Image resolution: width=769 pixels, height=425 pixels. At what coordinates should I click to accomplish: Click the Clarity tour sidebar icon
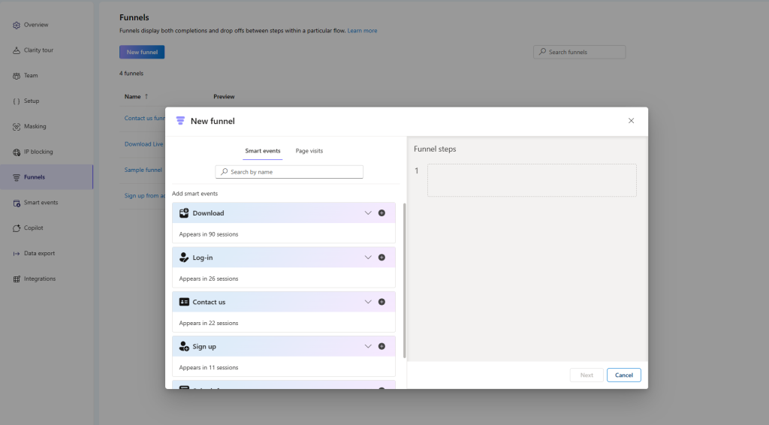click(17, 50)
